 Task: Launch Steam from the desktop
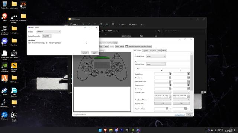coord(4,91)
